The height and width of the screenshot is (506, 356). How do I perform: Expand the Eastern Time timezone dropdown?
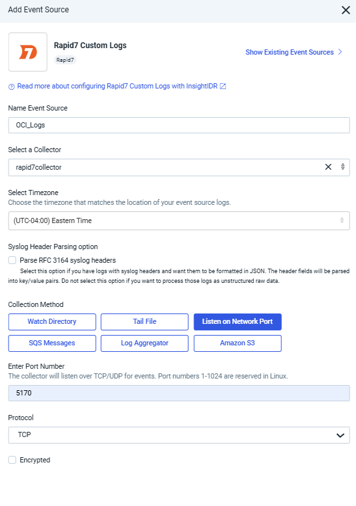click(x=179, y=220)
